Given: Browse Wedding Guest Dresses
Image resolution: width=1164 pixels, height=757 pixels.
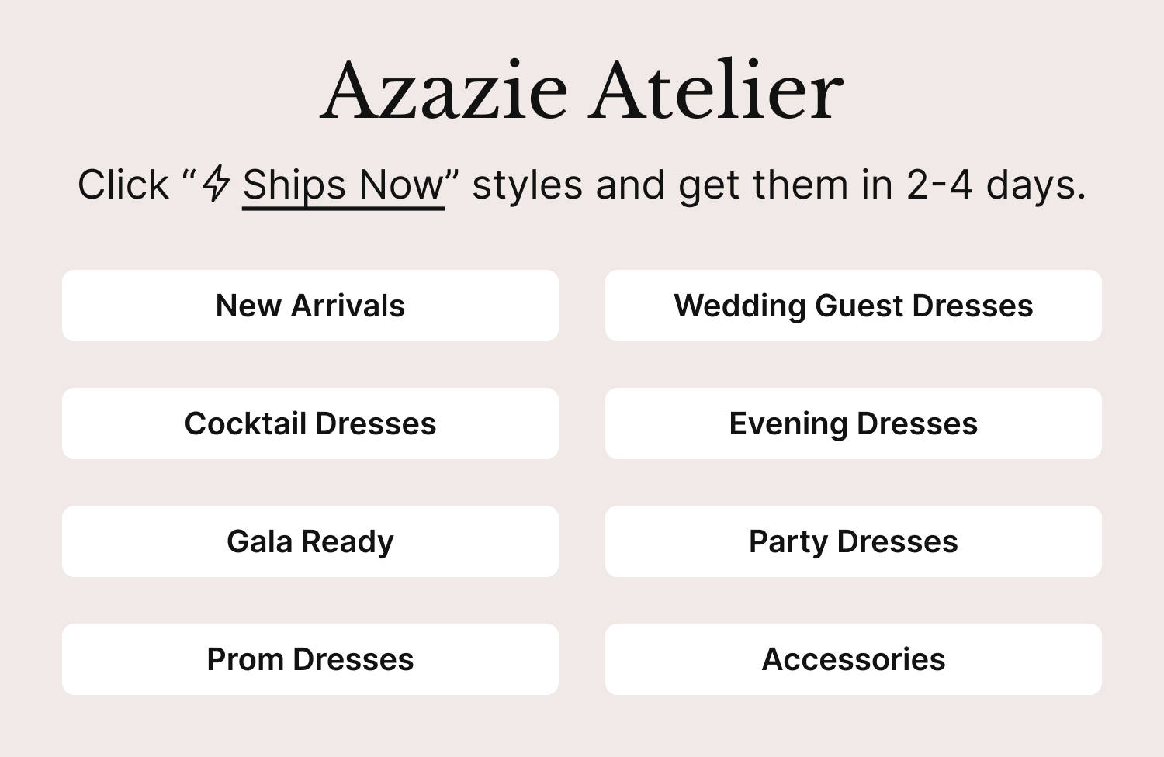Looking at the screenshot, I should [x=853, y=306].
